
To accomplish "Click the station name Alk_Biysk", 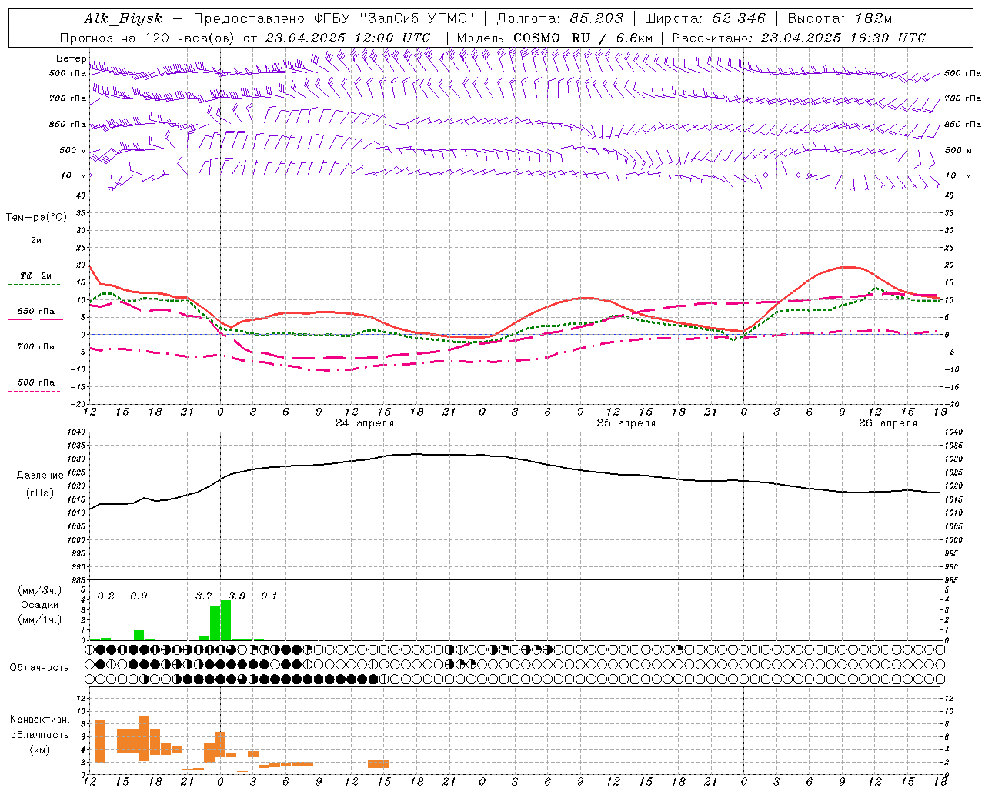I will coord(123,18).
